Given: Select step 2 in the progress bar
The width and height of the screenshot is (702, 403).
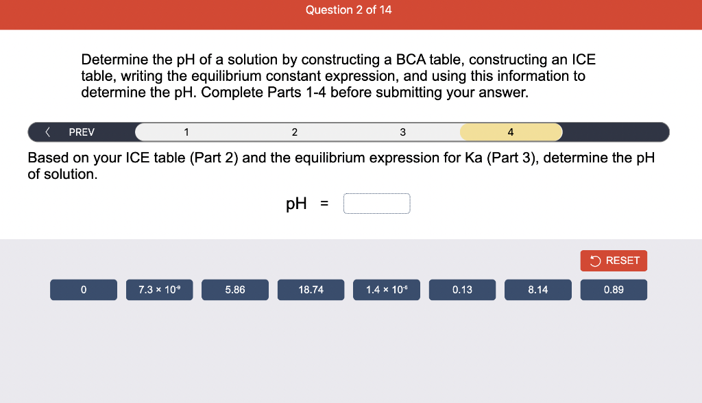Looking at the screenshot, I should (x=294, y=132).
